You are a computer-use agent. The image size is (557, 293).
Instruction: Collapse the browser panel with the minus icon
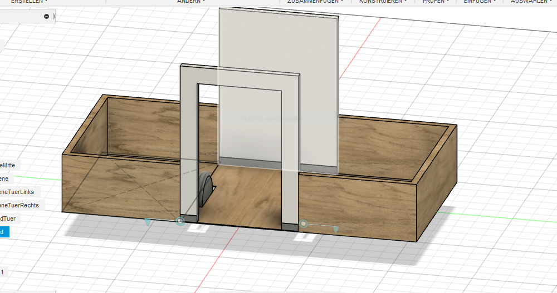pyautogui.click(x=46, y=17)
